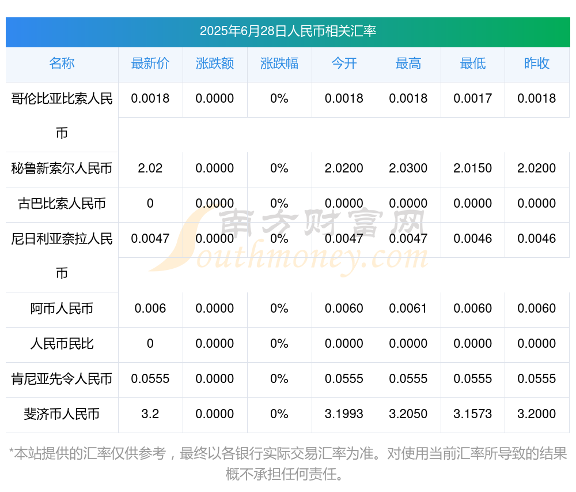Click 斐济币 昨收 value 3.2000
This screenshot has width=576, height=492.
[537, 414]
